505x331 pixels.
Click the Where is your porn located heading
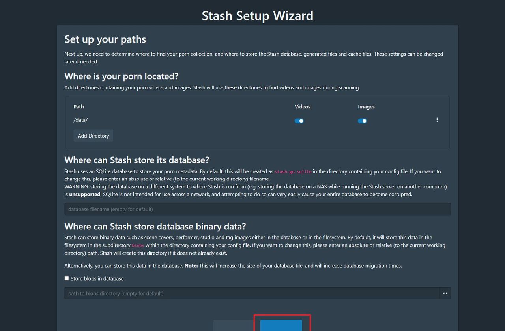122,76
